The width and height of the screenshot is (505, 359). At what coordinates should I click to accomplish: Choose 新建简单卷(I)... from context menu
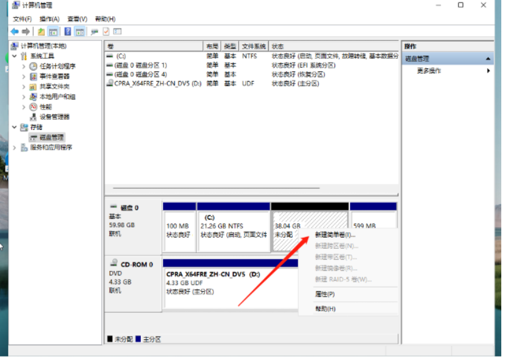(x=335, y=236)
